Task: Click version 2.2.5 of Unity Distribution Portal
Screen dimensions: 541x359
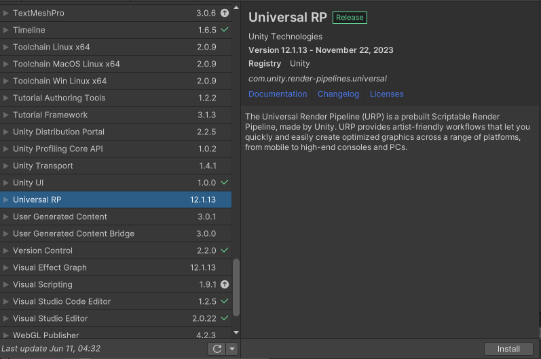Action: [x=206, y=132]
